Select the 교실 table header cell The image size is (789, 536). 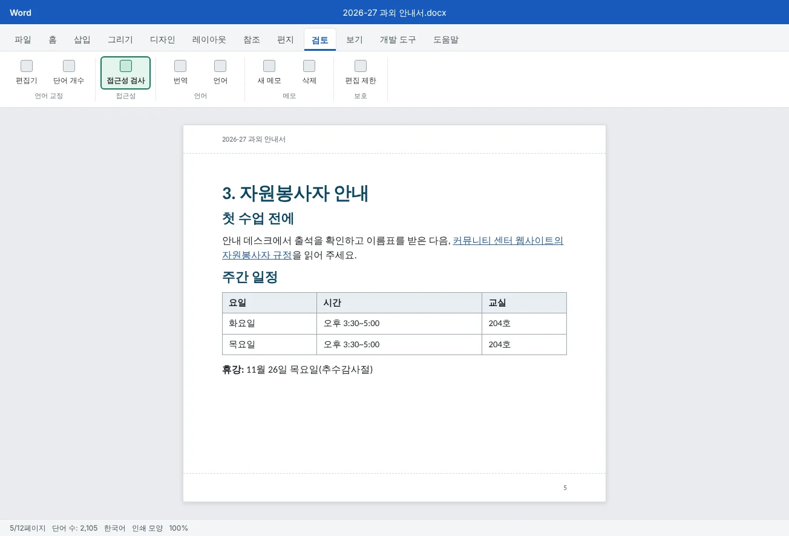(525, 303)
